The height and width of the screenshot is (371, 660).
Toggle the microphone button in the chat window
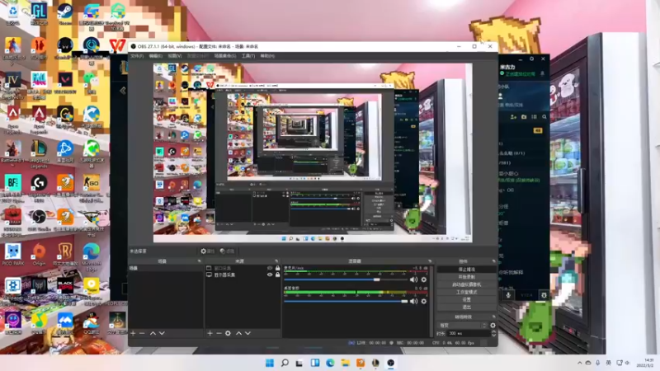pos(508,295)
